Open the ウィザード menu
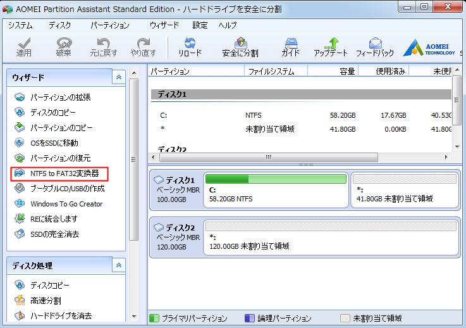Image resolution: width=466 pixels, height=328 pixels. coord(164,25)
